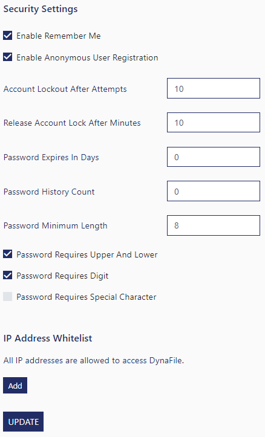Enable Password Requires Special Character checkbox
The width and height of the screenshot is (265, 437).
(x=7, y=297)
